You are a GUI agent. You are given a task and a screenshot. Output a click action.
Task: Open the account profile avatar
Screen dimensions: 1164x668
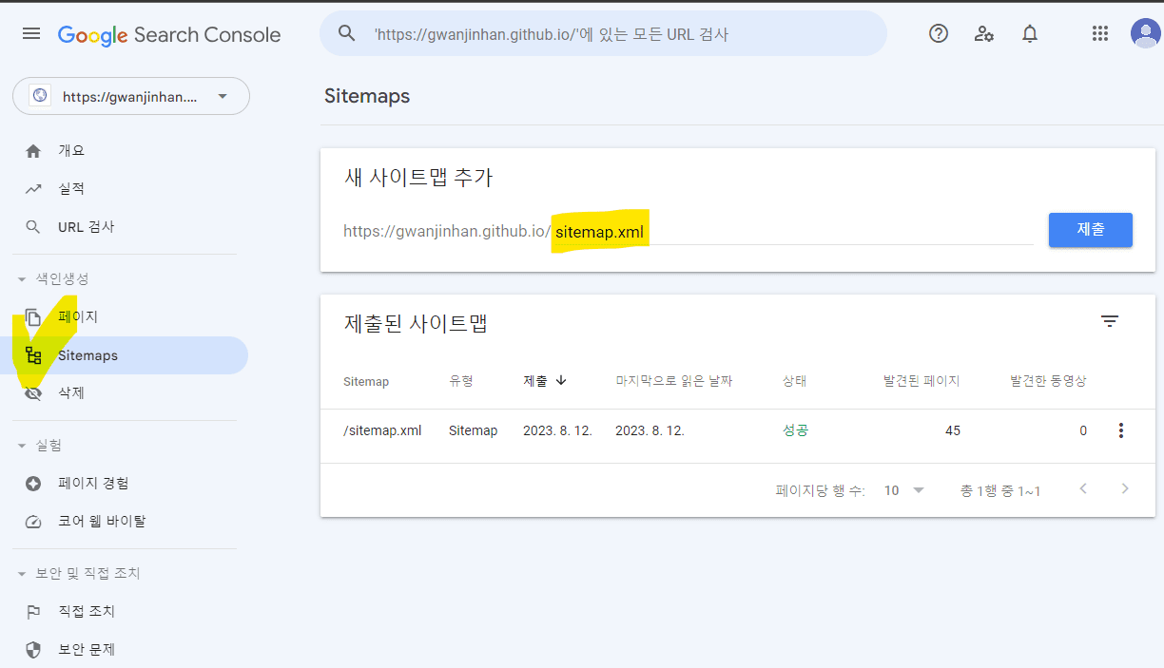point(1145,33)
